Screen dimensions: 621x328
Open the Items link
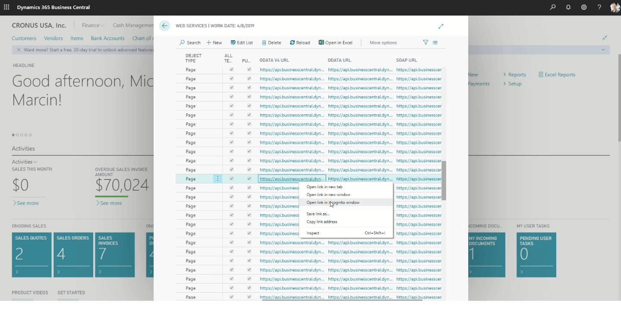[x=77, y=38]
